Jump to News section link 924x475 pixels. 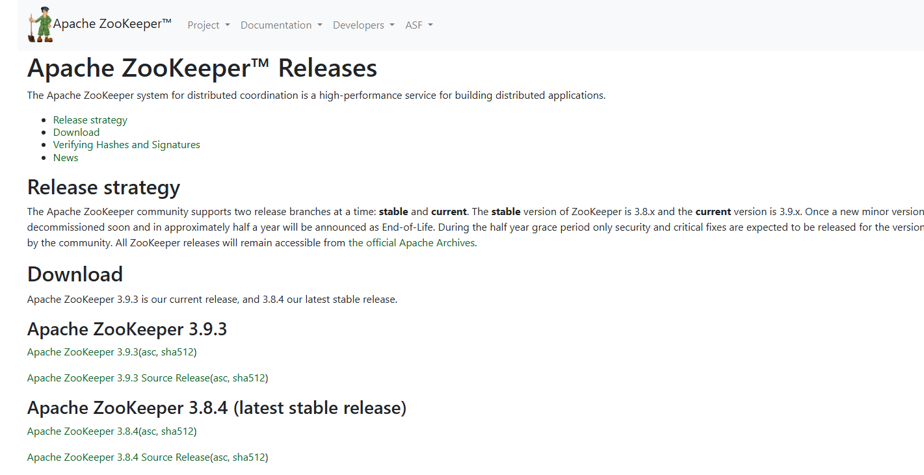pyautogui.click(x=66, y=158)
